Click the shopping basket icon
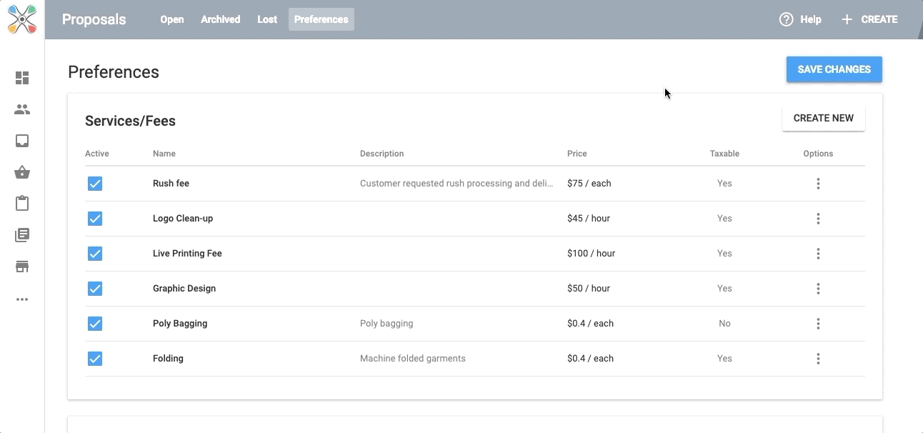This screenshot has width=923, height=433. (x=22, y=172)
